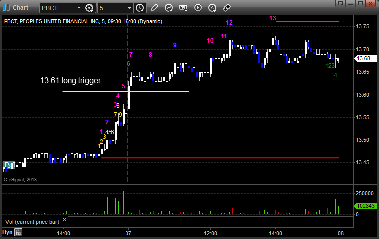This screenshot has width=379, height=239.
Task: Click the linked arrows scaling icon
Action: 227,8
